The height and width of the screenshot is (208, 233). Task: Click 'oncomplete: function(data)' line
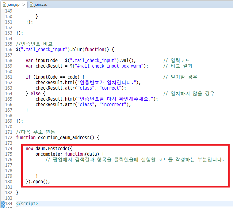click(70, 154)
